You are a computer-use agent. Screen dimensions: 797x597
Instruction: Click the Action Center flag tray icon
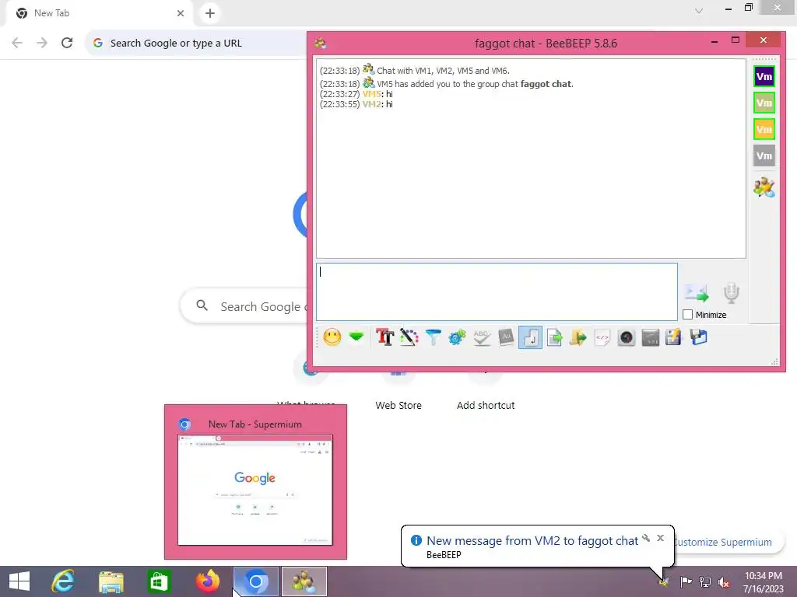click(x=686, y=581)
